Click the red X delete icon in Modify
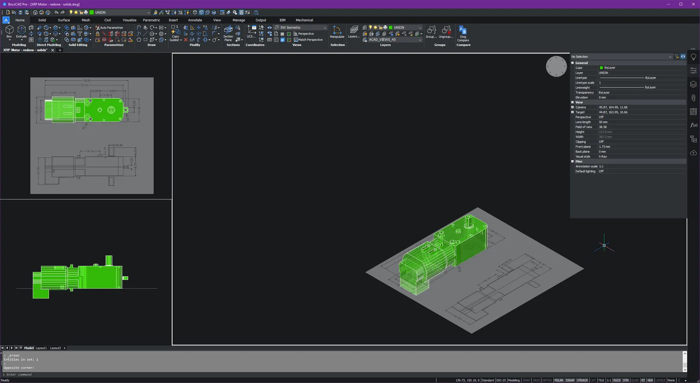The width and height of the screenshot is (700, 383). (x=185, y=40)
